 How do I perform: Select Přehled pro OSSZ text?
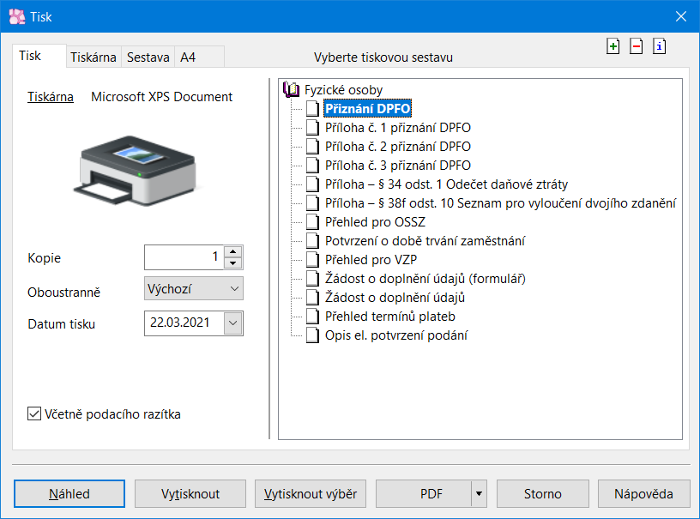click(375, 222)
